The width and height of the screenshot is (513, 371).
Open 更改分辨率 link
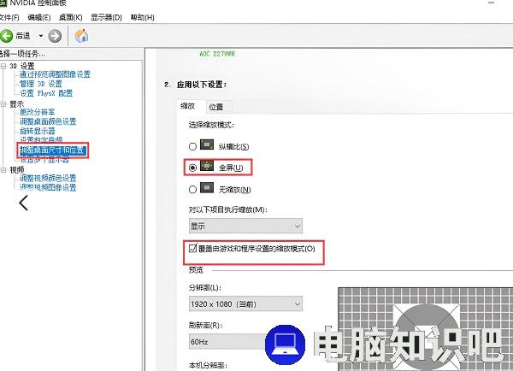point(38,112)
